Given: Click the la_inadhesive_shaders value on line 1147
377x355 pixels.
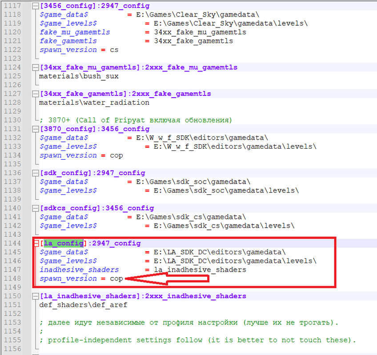Looking at the screenshot, I should pos(200,270).
